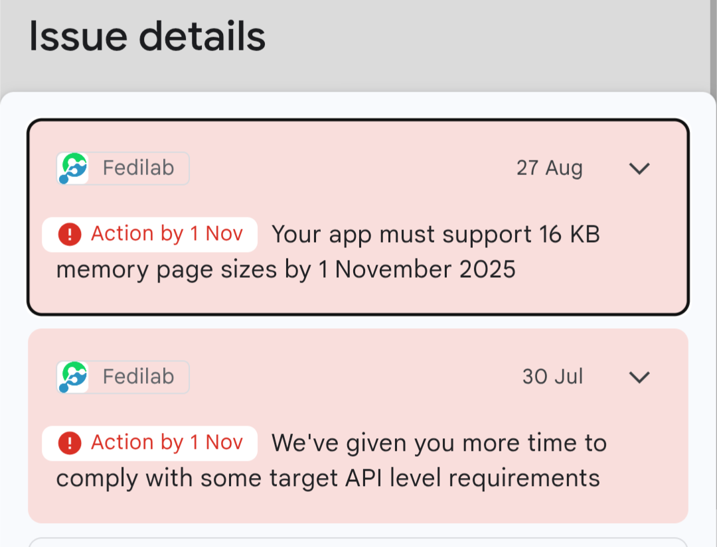The height and width of the screenshot is (547, 717).
Task: Click red alert icon in target API issue
Action: pyautogui.click(x=69, y=443)
